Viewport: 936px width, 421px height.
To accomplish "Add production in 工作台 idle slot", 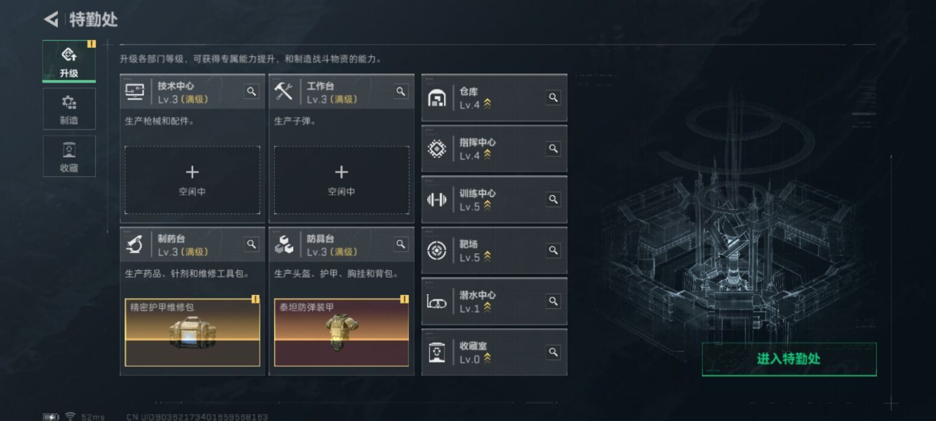I will [x=341, y=180].
